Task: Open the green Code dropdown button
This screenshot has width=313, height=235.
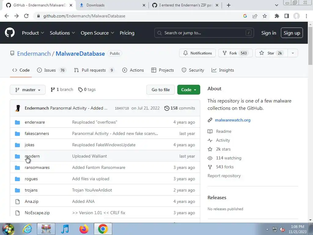Action: tap(189, 90)
